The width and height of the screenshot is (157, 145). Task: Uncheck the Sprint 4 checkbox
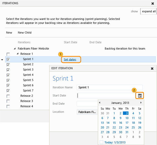8,75
